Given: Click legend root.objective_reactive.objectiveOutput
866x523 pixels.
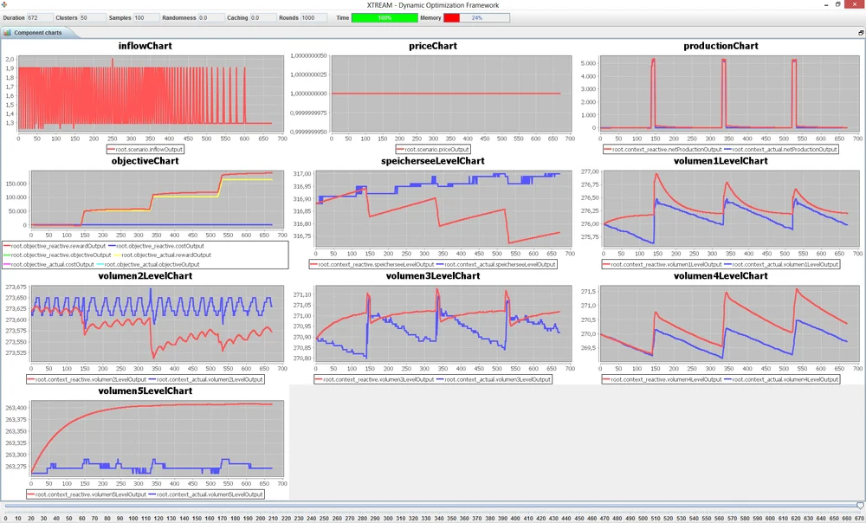Looking at the screenshot, I should (57, 255).
